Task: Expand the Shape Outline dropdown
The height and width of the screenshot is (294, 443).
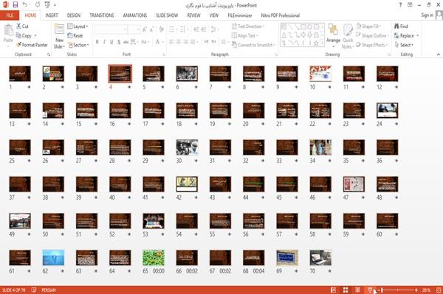Action: point(373,35)
